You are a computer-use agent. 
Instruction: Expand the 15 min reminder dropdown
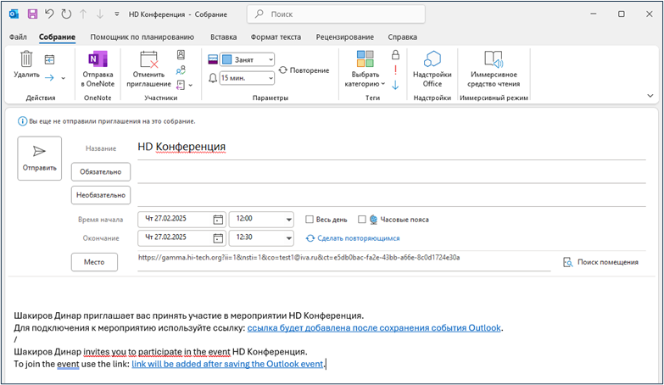(247, 77)
